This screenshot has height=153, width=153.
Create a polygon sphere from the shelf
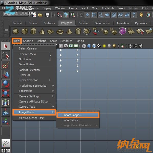point(16,31)
